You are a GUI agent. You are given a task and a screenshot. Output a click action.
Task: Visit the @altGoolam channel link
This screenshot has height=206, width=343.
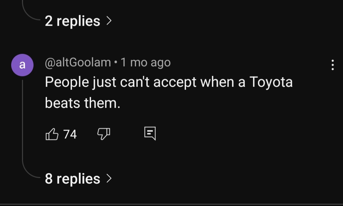[x=78, y=62]
